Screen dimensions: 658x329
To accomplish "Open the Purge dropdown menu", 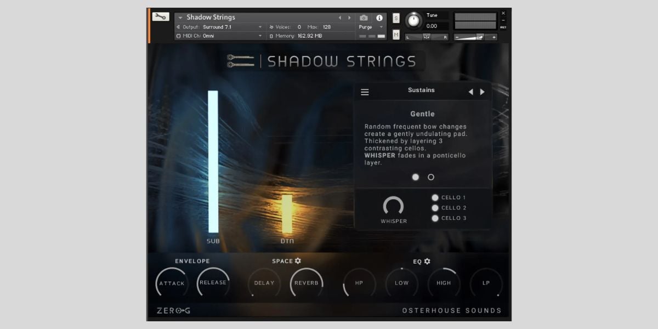I will (x=371, y=27).
